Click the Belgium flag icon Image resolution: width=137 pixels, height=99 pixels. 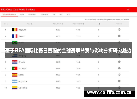[15, 30]
